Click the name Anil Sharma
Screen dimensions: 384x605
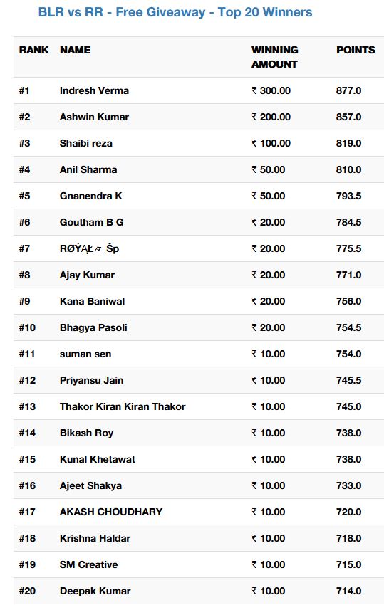[88, 169]
